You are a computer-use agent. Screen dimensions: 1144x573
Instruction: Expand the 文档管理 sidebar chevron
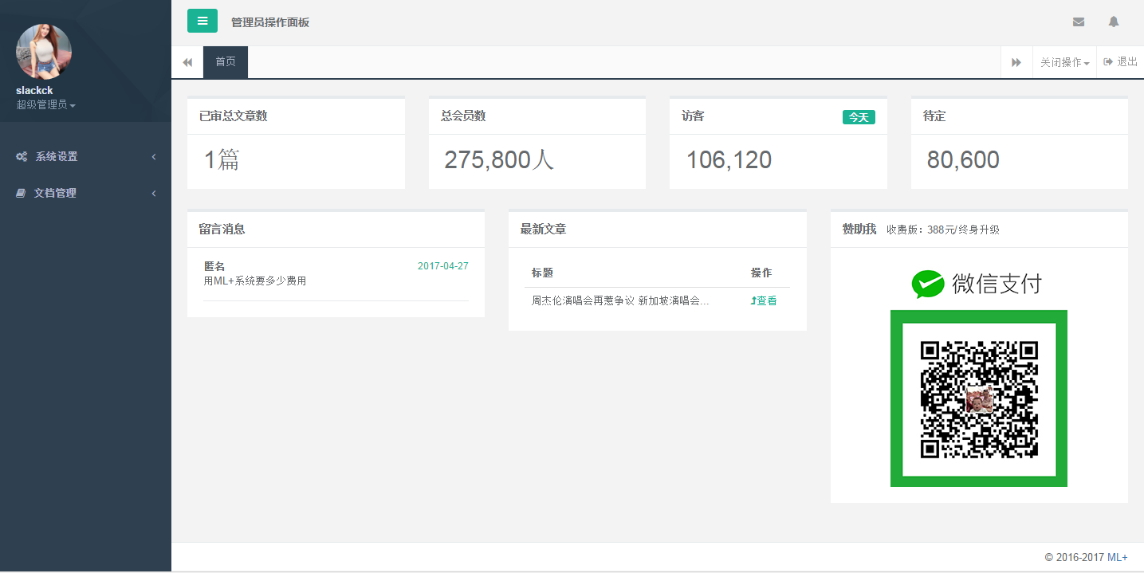pyautogui.click(x=154, y=193)
